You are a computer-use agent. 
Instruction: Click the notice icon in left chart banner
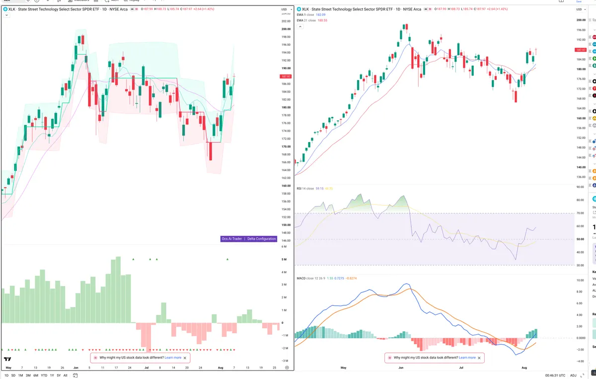pyautogui.click(x=95, y=358)
